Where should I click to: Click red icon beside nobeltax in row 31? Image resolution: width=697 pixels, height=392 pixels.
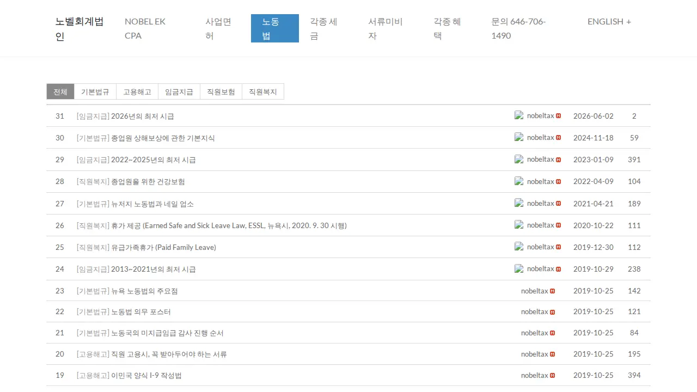pos(559,116)
